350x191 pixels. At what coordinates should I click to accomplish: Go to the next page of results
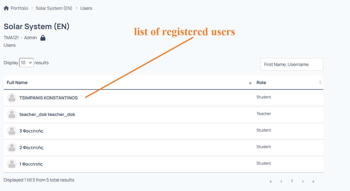[x=303, y=181]
